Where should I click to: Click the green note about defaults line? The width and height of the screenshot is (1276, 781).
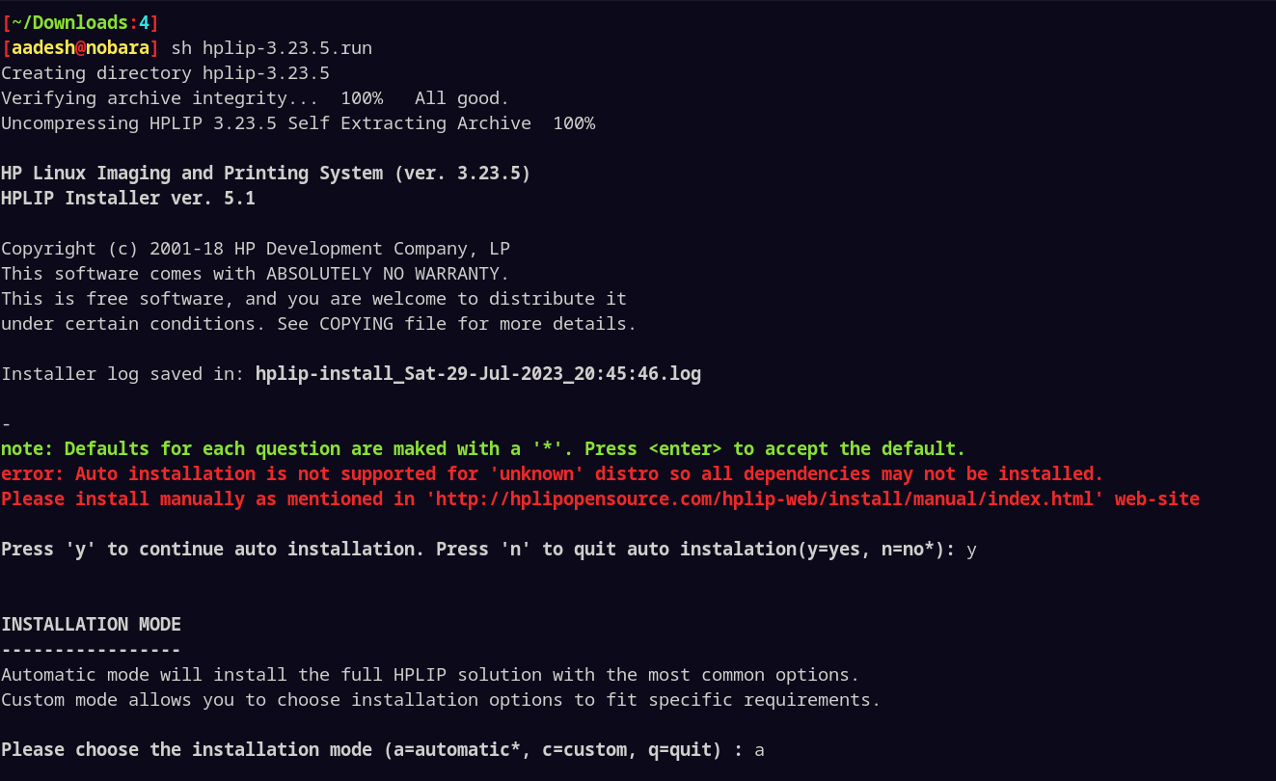tap(482, 448)
